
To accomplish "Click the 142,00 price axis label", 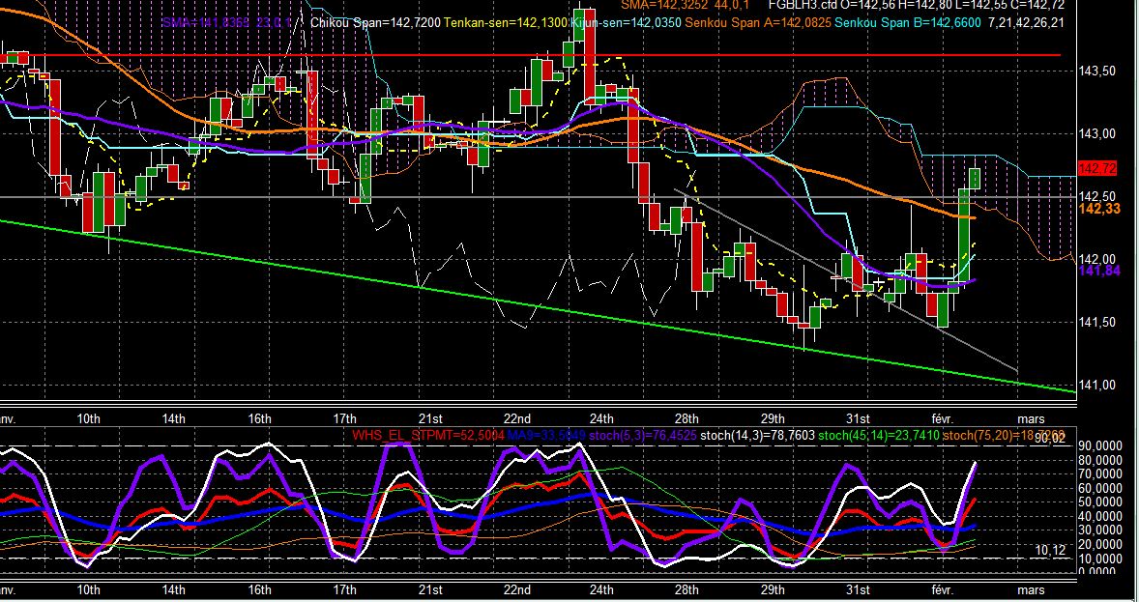I will coord(1096,259).
